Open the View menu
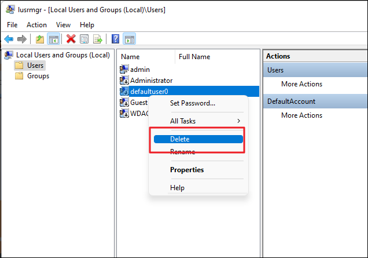Viewport: 368px width, 258px height. coord(63,25)
